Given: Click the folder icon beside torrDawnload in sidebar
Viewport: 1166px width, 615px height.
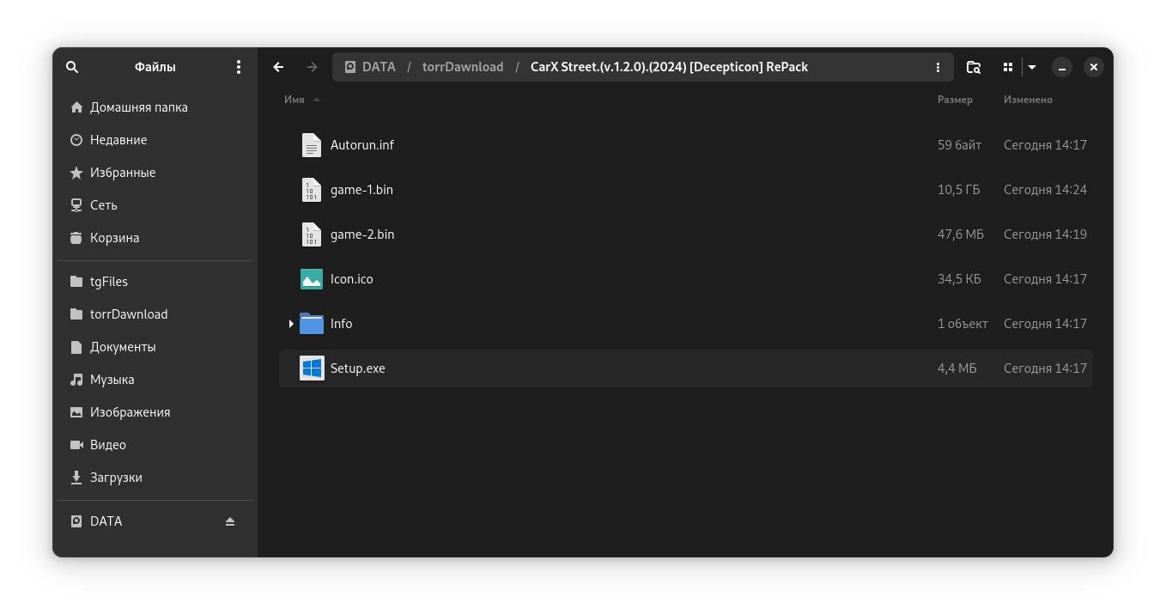Looking at the screenshot, I should [76, 314].
